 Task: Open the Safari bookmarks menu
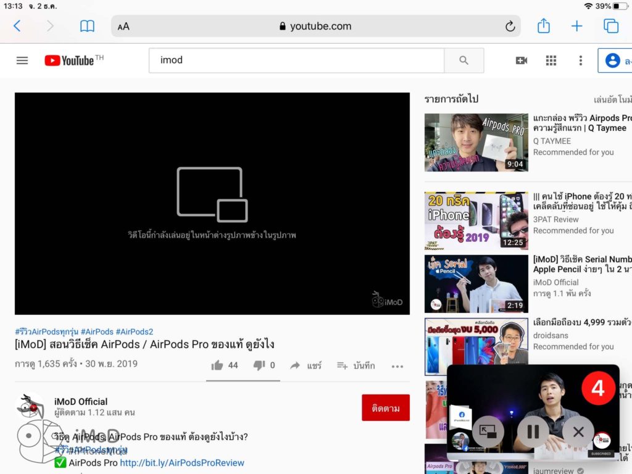click(x=87, y=26)
